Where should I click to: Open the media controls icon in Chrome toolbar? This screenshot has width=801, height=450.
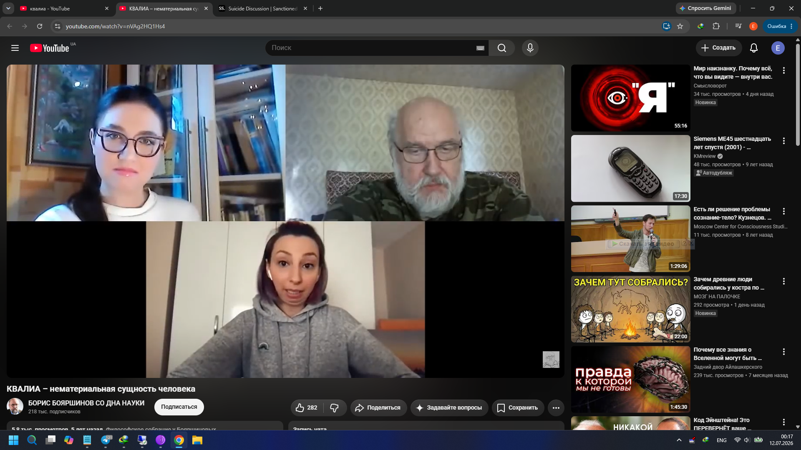(738, 26)
